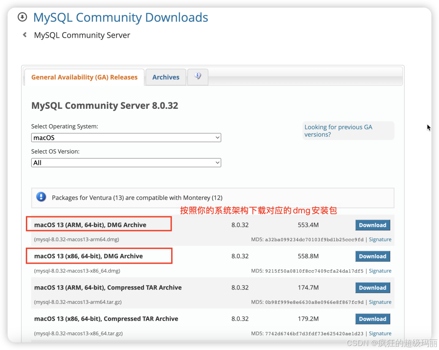Click the text 'macOS 13 (x86, 64-bit), DMG Archive'
This screenshot has height=350, width=439.
coord(89,256)
